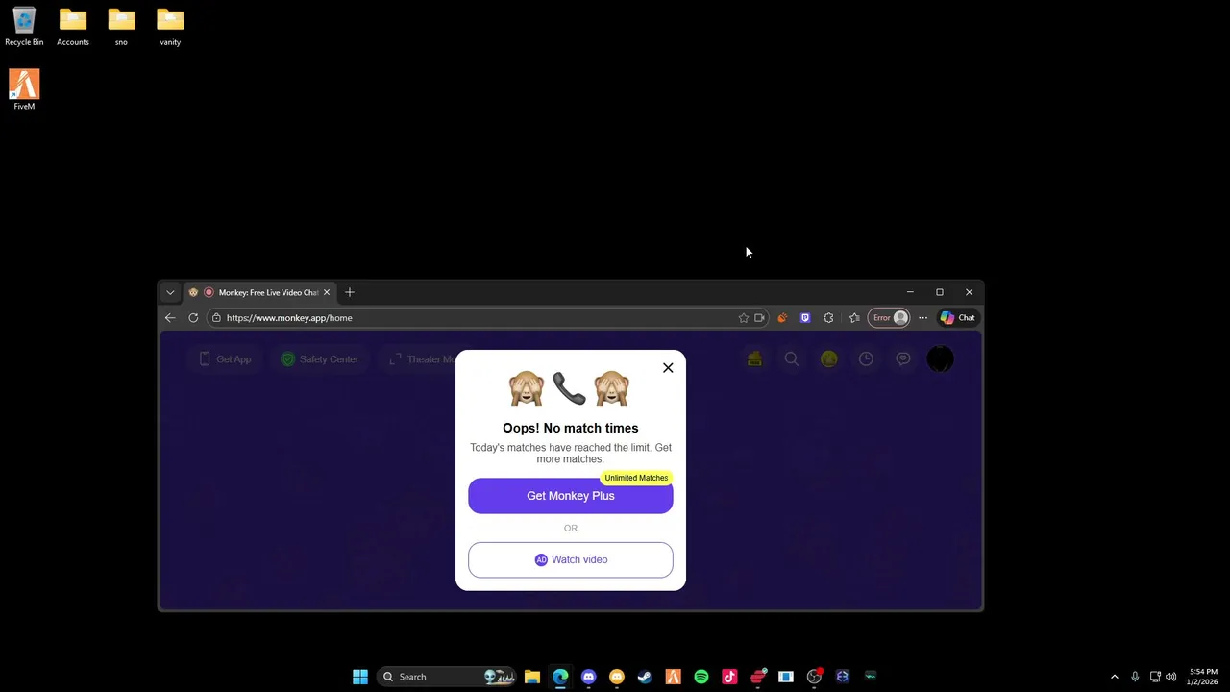Click the Watch video button
Image resolution: width=1230 pixels, height=692 pixels.
coord(571,559)
